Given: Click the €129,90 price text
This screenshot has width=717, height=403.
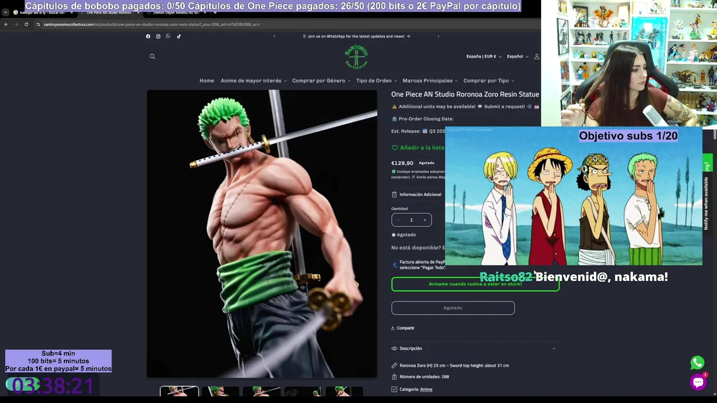Looking at the screenshot, I should tap(402, 163).
